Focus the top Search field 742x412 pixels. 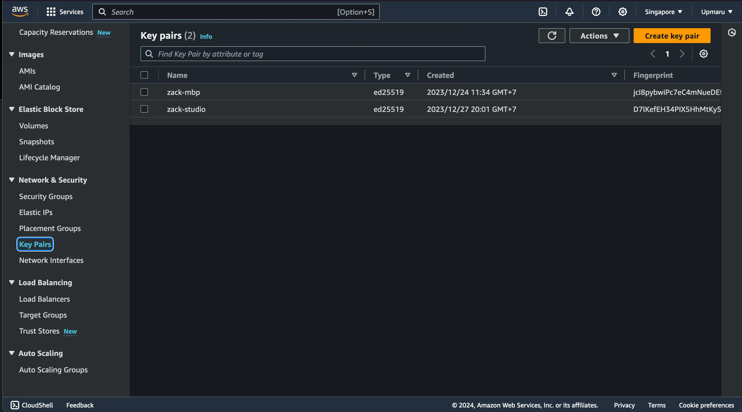point(236,12)
